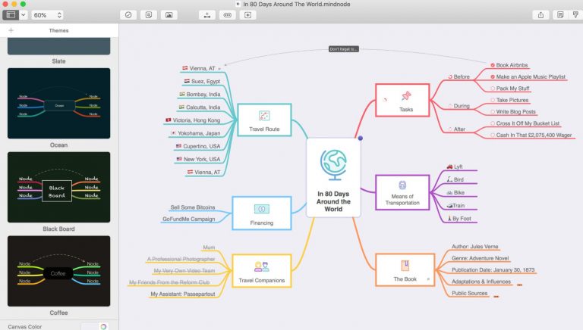583x330 pixels.
Task: Click the note toolbar icon
Action: (x=149, y=15)
